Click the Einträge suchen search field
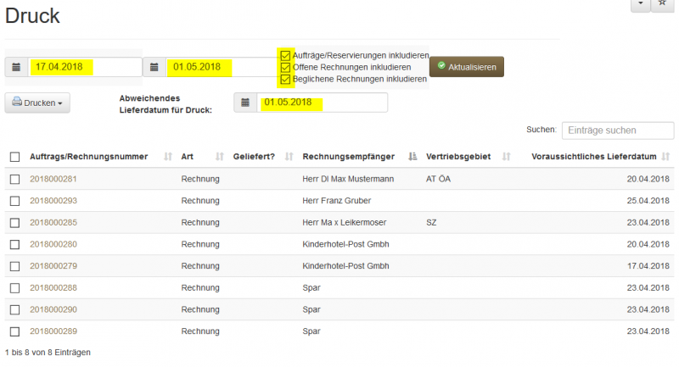Image resolution: width=679 pixels, height=367 pixels. coord(617,130)
